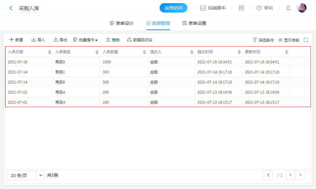This screenshot has width=316, height=189.
Task: Sort by 入库数量 column arrows
Action: click(x=144, y=52)
